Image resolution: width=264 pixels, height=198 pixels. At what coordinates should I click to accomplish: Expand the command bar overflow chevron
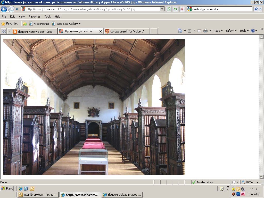(262, 29)
